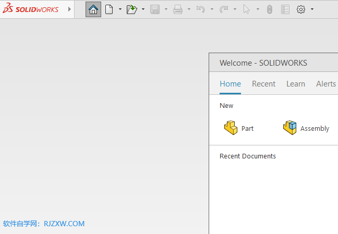Click the SOLIDWORKS logo
The height and width of the screenshot is (234, 338).
[30, 9]
